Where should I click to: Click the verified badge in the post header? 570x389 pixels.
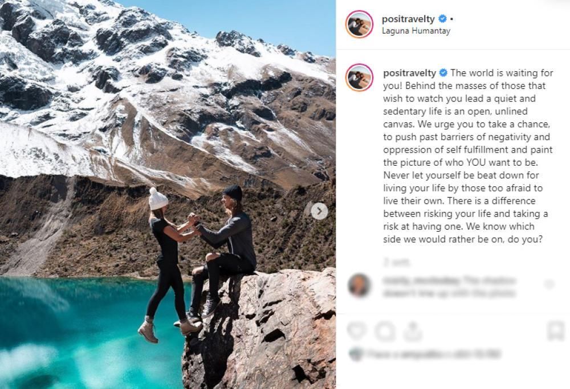pos(442,19)
